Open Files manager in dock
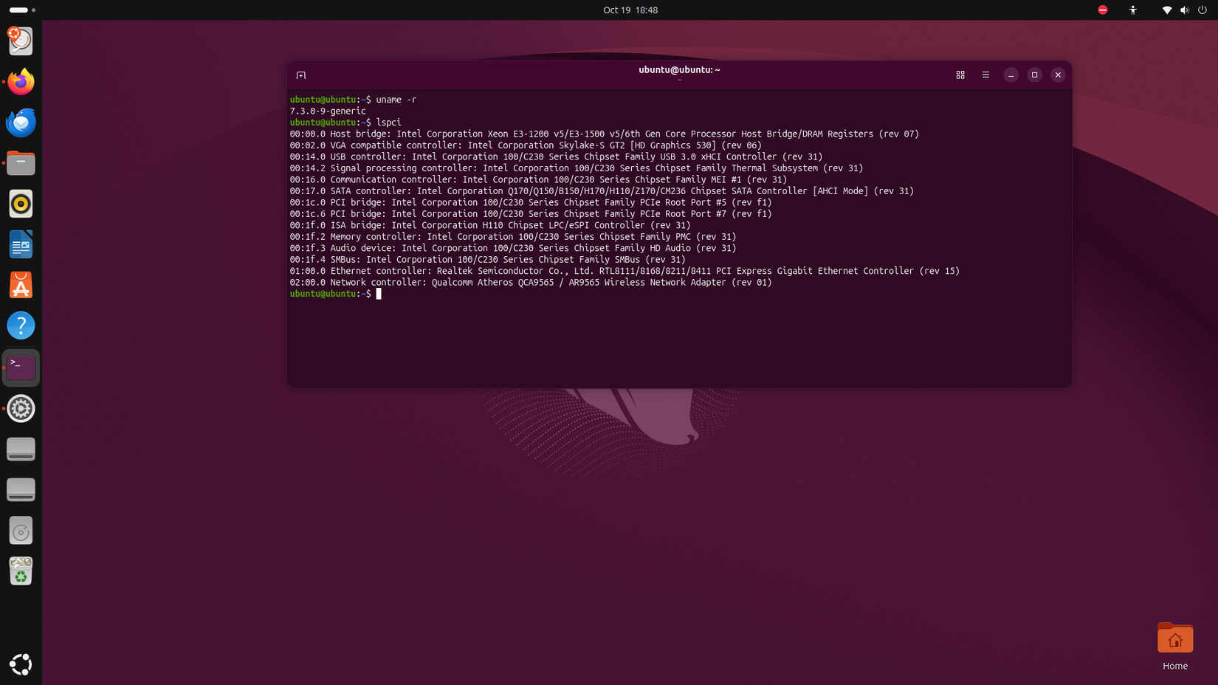 pos(21,163)
